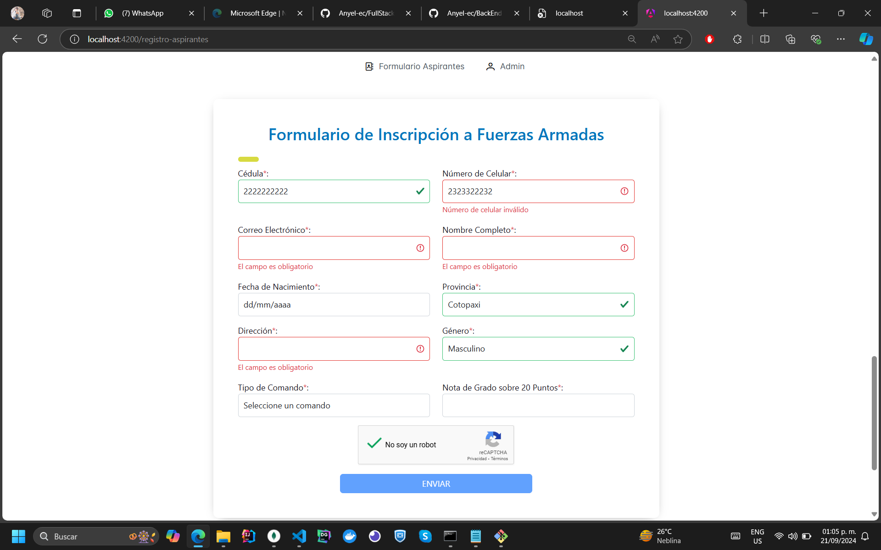This screenshot has height=550, width=881.
Task: Open File Explorer from taskbar
Action: 223,536
